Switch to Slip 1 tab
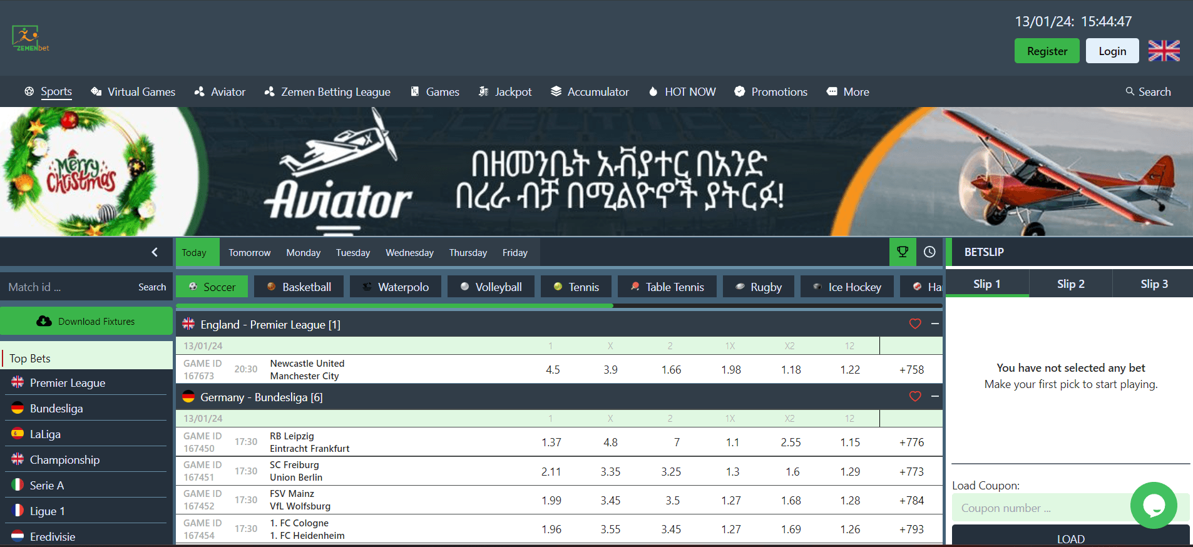The height and width of the screenshot is (547, 1193). [x=987, y=284]
